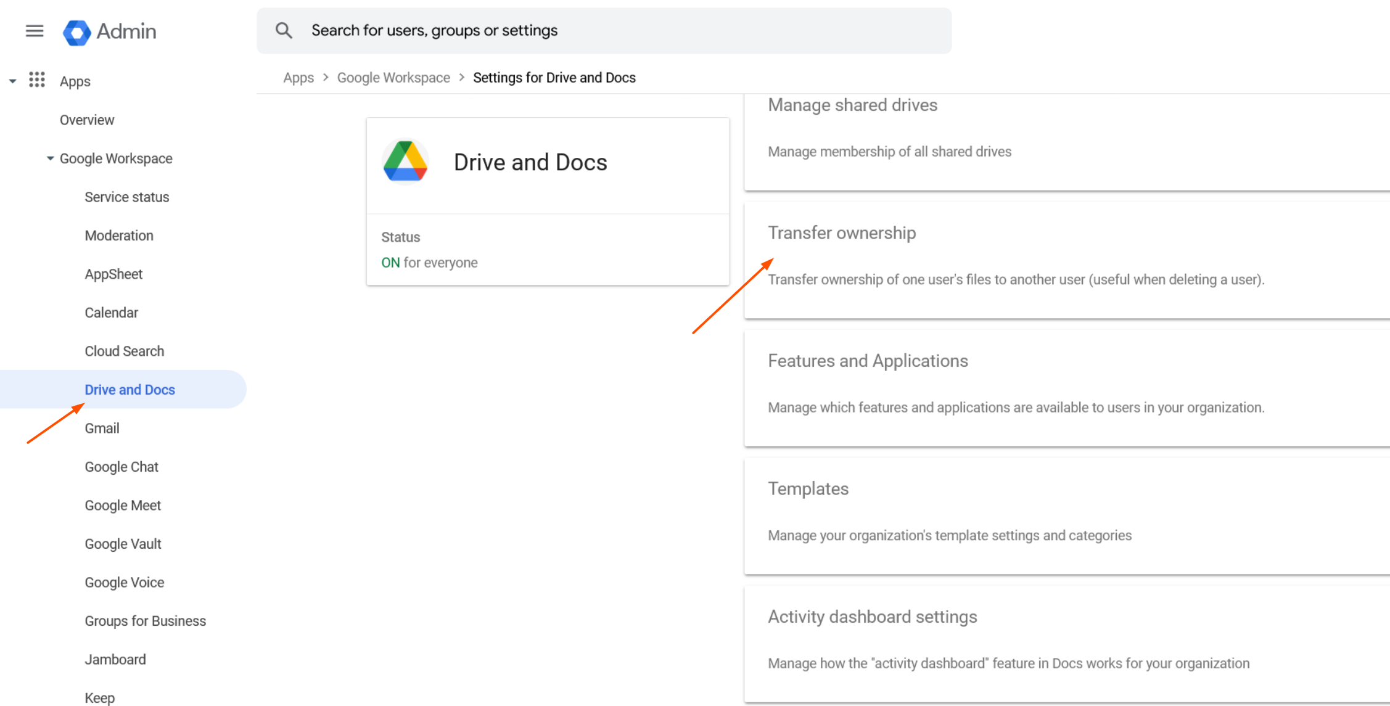Click 'Manage membership of all shared drives' text
Image resolution: width=1390 pixels, height=706 pixels.
889,152
